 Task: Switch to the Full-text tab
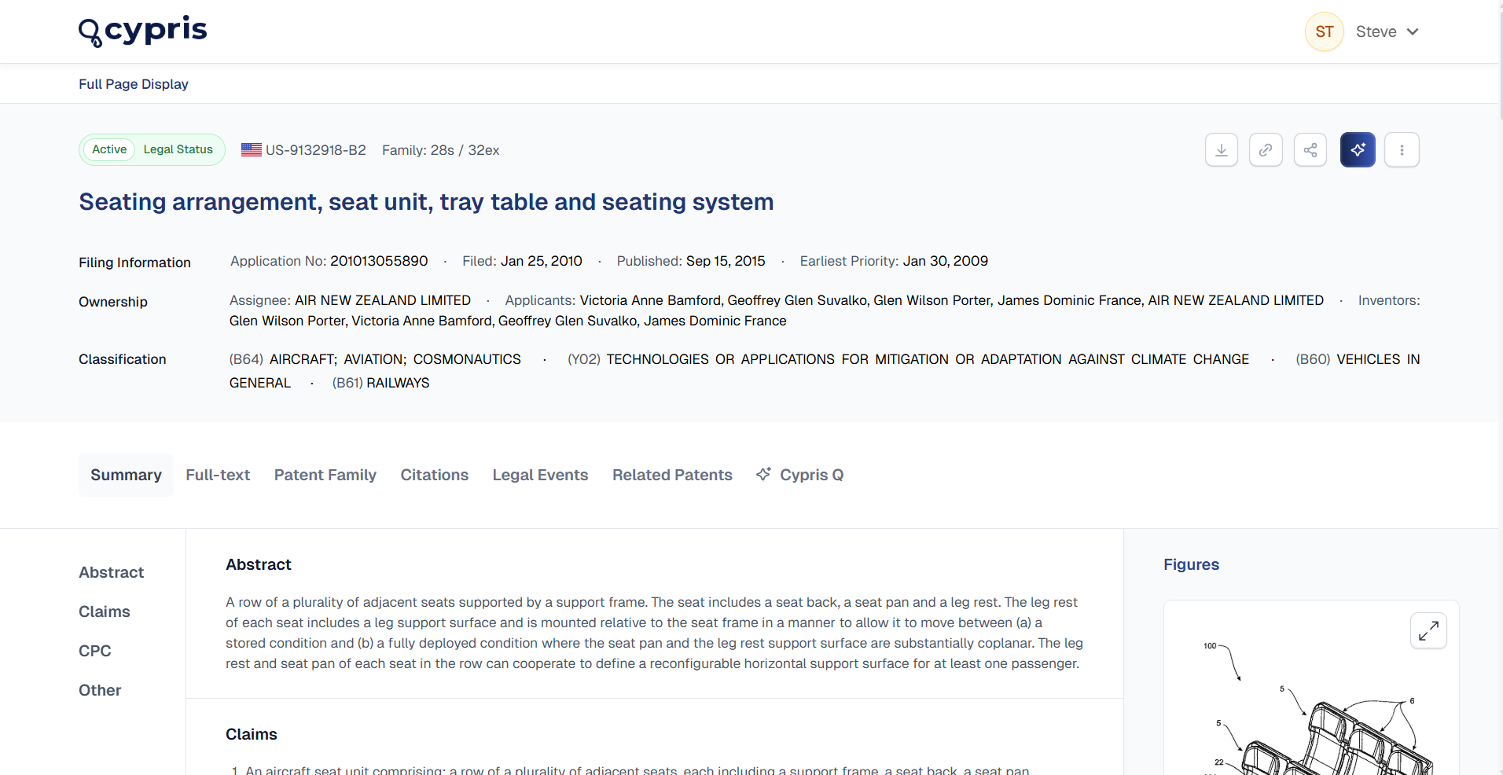click(x=218, y=475)
